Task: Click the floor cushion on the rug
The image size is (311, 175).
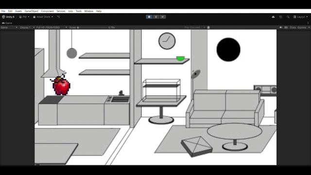Action: tap(196, 146)
